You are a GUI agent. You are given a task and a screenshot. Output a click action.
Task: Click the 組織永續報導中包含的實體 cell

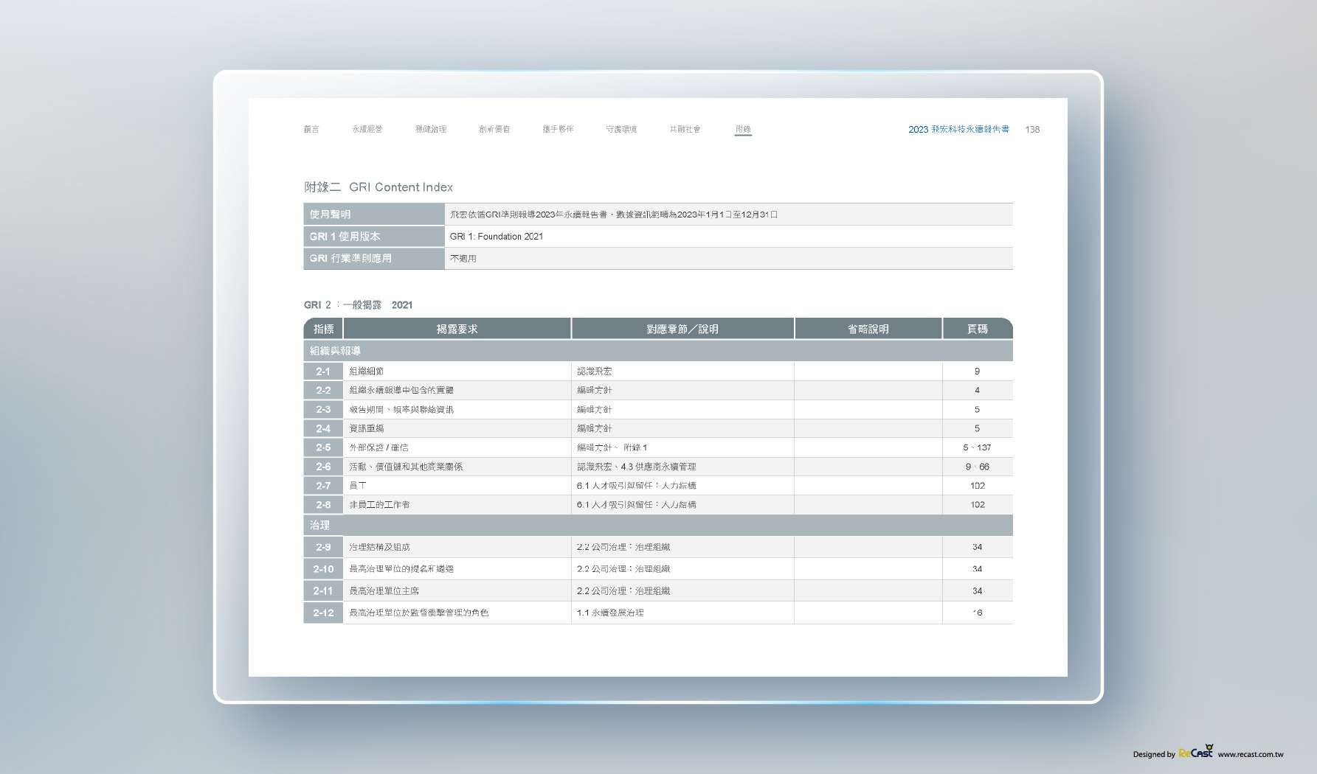[x=457, y=391]
